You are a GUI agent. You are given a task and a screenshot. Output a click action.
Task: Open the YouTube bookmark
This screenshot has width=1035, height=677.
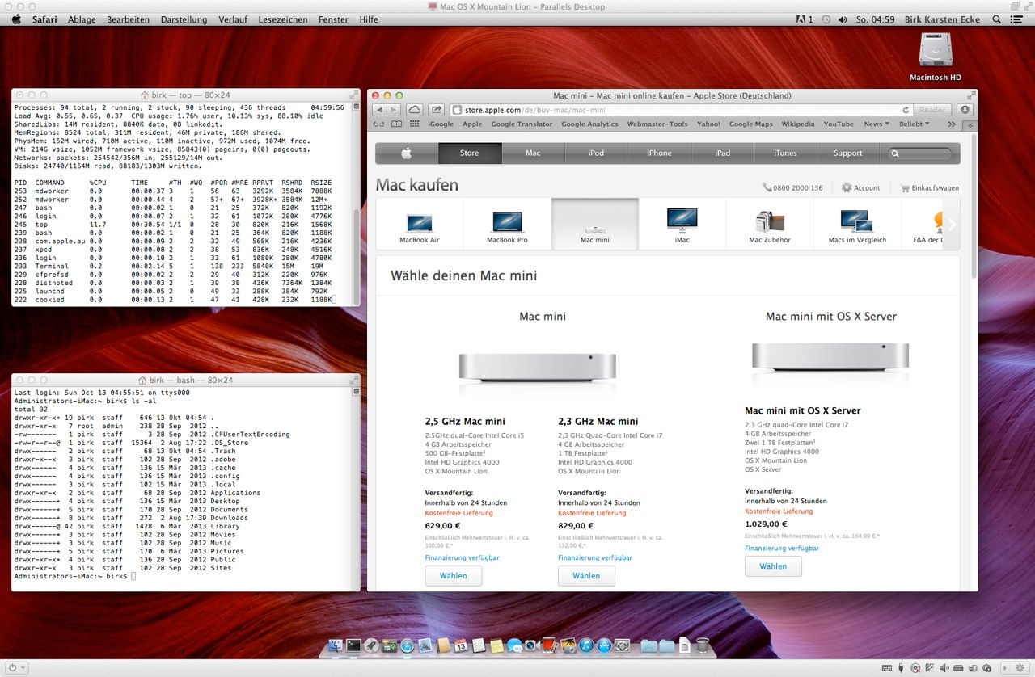(x=839, y=124)
